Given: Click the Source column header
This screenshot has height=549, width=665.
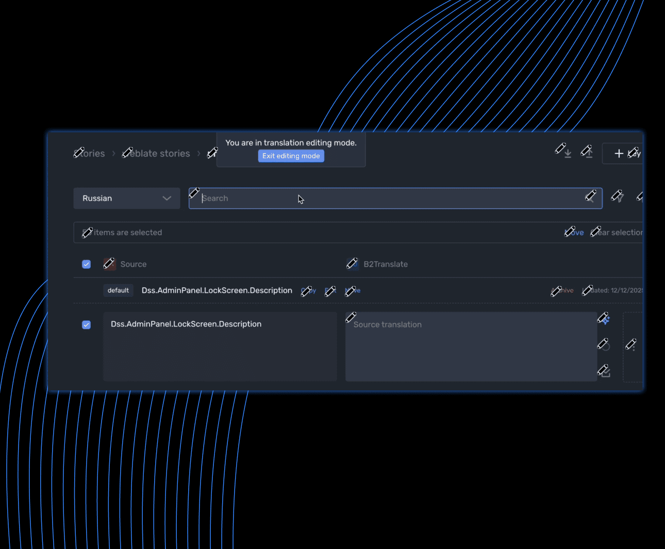Looking at the screenshot, I should pyautogui.click(x=134, y=264).
